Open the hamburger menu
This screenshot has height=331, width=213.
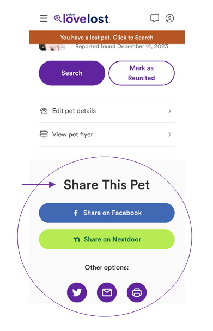pyautogui.click(x=44, y=18)
